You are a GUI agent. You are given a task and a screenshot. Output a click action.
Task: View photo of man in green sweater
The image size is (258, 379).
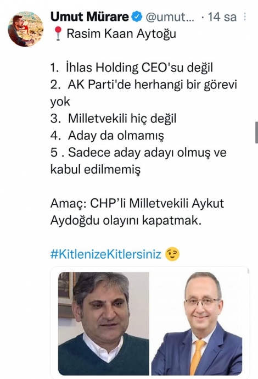pos(104,324)
